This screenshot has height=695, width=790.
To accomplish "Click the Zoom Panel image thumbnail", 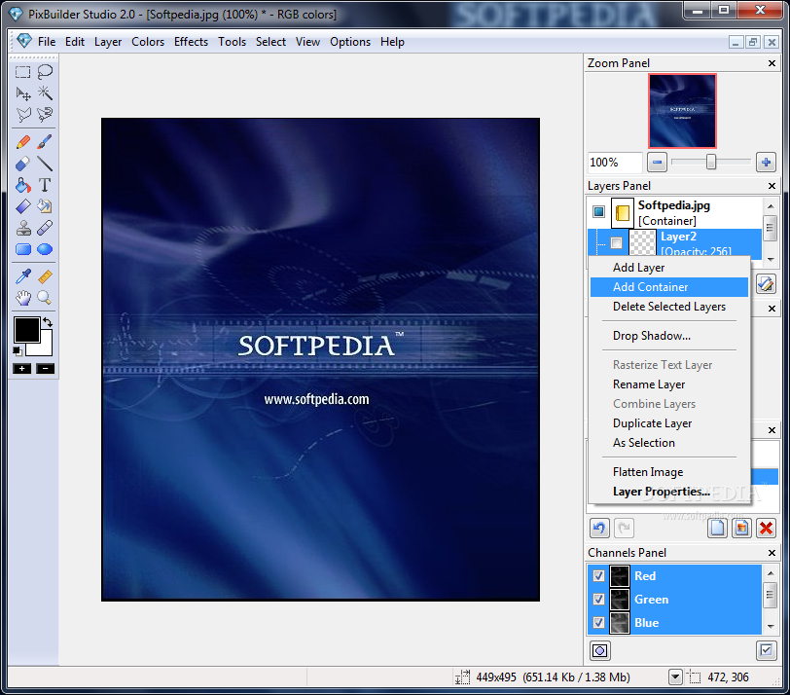I will tap(682, 111).
